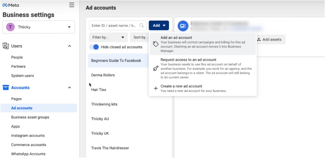Click the Ad accounts page heading
This screenshot has height=158, width=325.
click(x=101, y=8)
